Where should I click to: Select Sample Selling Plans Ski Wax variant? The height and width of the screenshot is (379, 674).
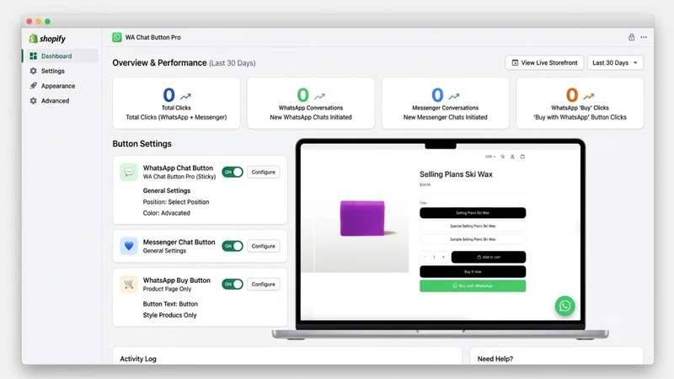[x=473, y=239]
